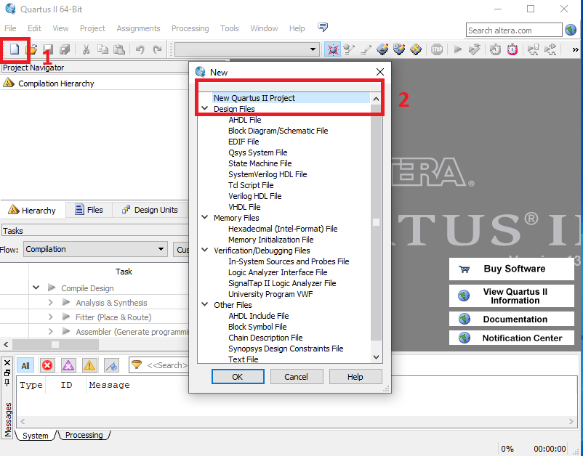Collapse the Compile Design task

click(x=36, y=288)
